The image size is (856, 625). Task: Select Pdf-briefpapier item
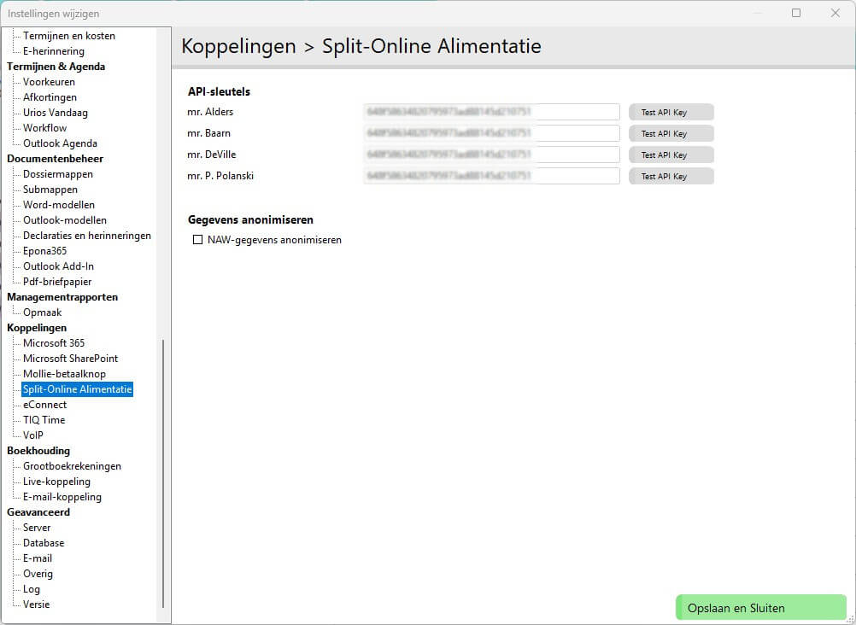[57, 282]
